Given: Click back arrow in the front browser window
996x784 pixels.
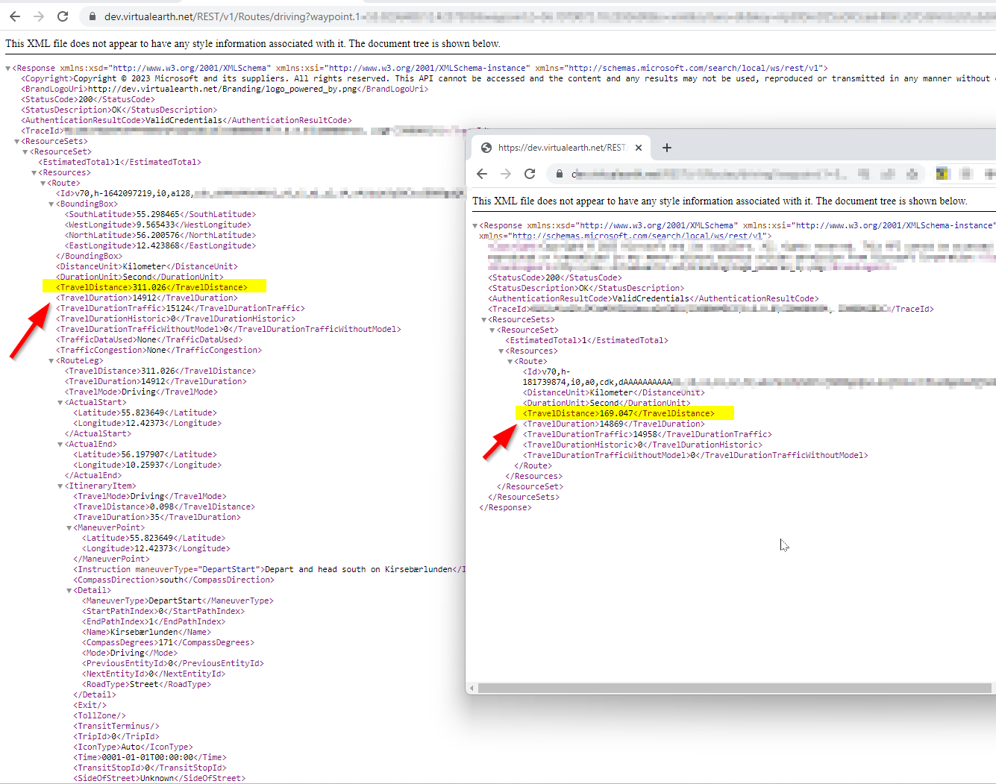Looking at the screenshot, I should [x=482, y=174].
